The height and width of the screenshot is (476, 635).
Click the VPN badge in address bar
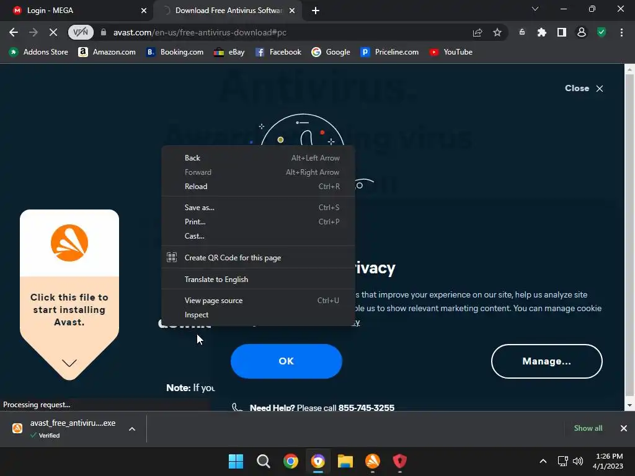[81, 32]
